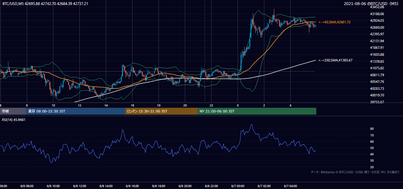Image resolution: width=403 pixels, height=189 pixels.
Task: Click price axis value 40811.79
Action: tap(378, 75)
